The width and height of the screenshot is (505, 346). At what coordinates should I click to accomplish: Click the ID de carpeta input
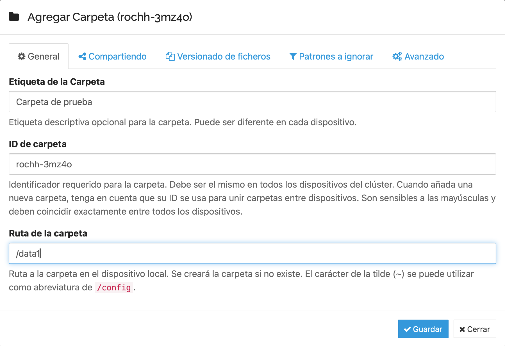(x=252, y=164)
